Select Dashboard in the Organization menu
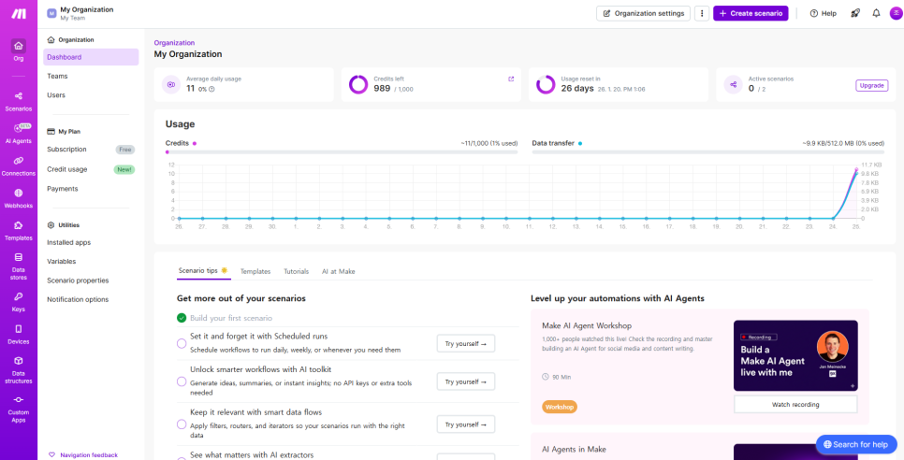Screen dimensions: 904x460 click(91, 57)
